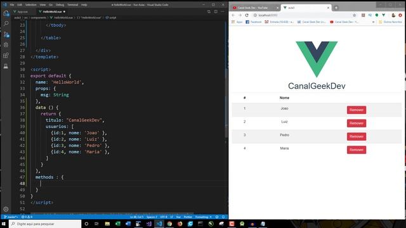Open changes icon in editor title bar

(x=209, y=11)
